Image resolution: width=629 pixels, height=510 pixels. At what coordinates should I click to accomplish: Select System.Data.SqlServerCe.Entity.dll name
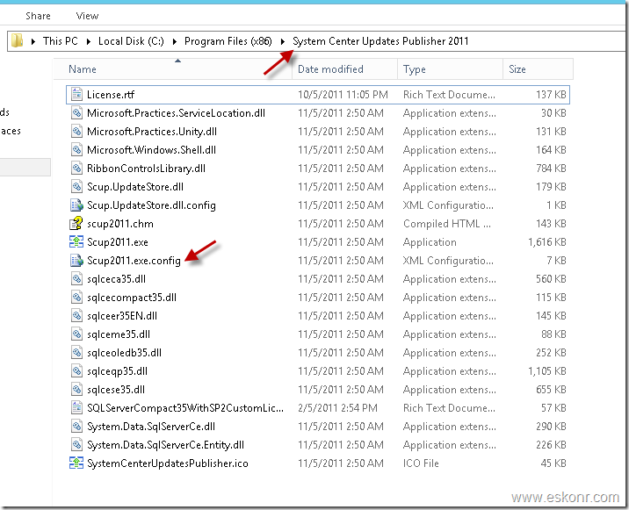click(x=165, y=445)
